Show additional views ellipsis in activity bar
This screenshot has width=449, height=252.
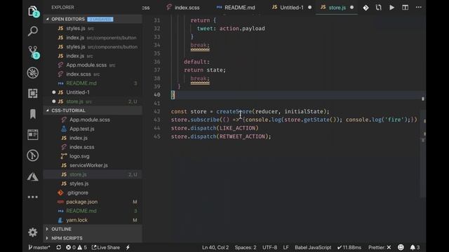(x=33, y=197)
